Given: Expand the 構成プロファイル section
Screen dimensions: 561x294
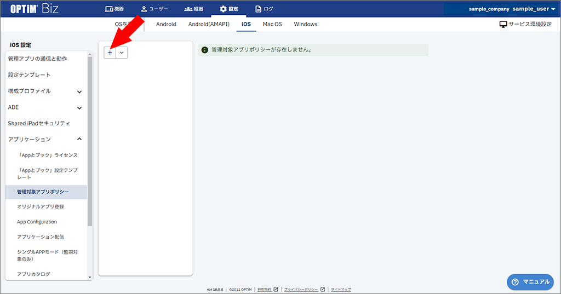Looking at the screenshot, I should click(x=46, y=91).
